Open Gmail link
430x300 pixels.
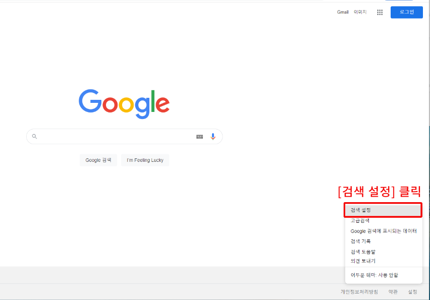click(x=343, y=12)
